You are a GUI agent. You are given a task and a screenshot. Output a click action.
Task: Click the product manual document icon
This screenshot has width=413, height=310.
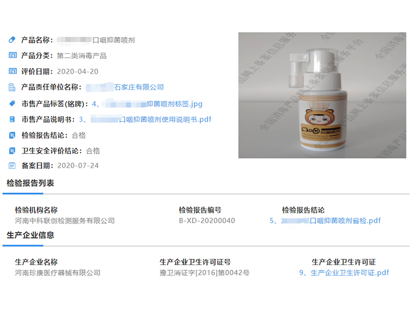pos(12,119)
